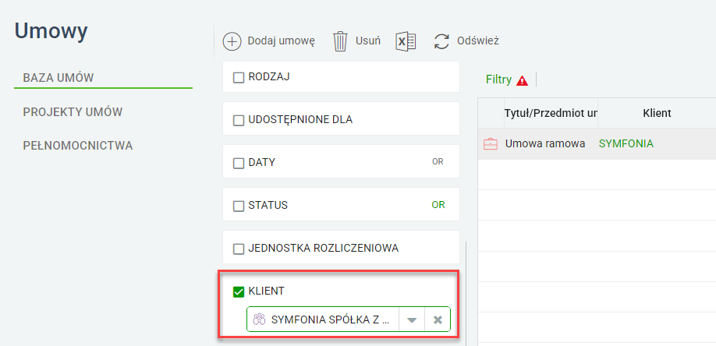The height and width of the screenshot is (346, 716).
Task: Toggle the green OR operator on STATUS filter
Action: (438, 205)
